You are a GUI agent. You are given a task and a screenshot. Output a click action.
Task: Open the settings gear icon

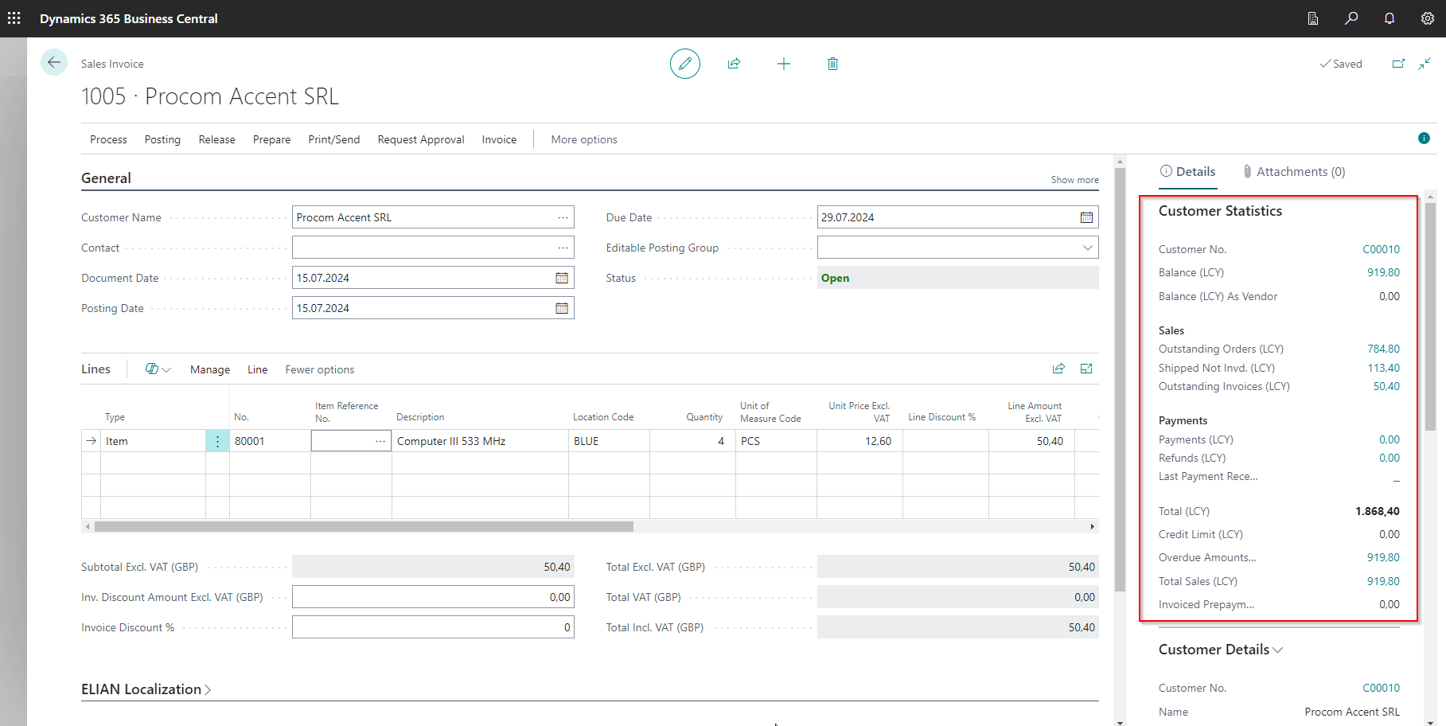click(1427, 18)
